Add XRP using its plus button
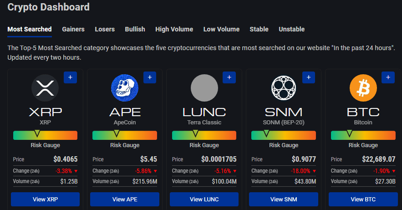The image size is (402, 210). click(x=70, y=77)
